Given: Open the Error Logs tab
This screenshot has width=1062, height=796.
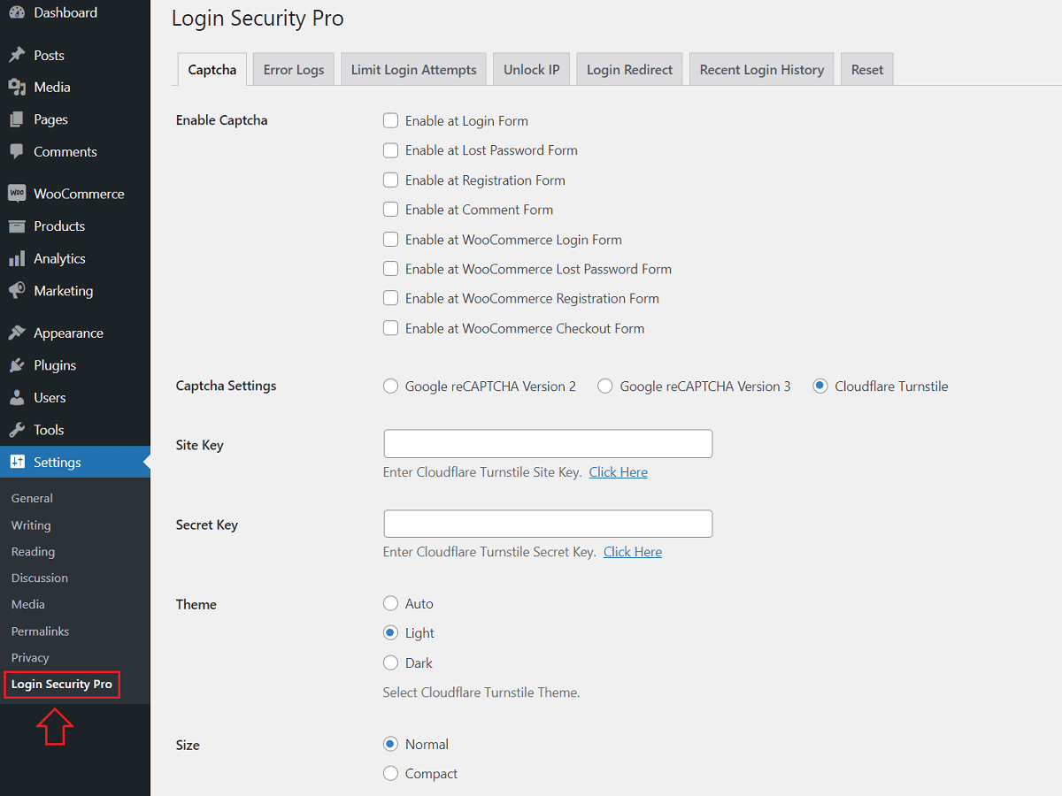Looking at the screenshot, I should tap(294, 70).
